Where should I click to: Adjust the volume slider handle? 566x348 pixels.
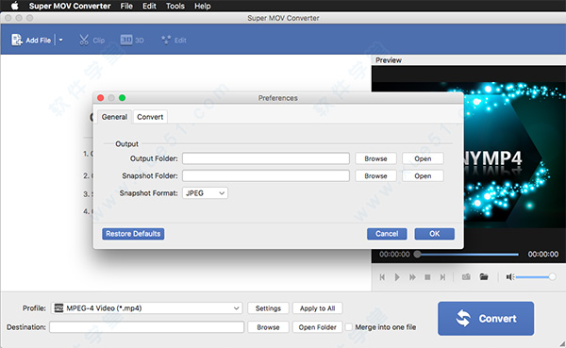point(552,277)
